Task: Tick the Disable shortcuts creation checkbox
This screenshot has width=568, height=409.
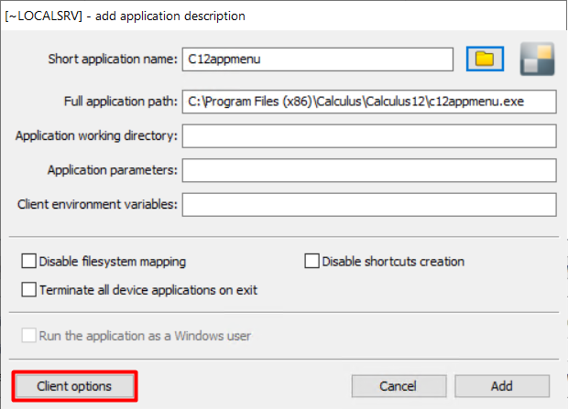Action: click(x=311, y=262)
